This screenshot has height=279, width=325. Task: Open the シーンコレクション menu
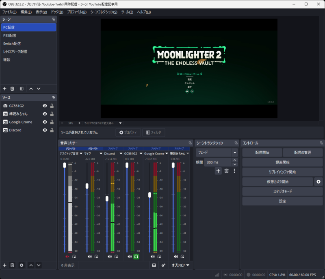104,12
